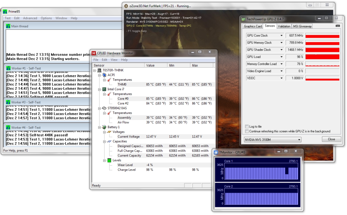Click the GPU-Z title bar icon

(x=243, y=19)
